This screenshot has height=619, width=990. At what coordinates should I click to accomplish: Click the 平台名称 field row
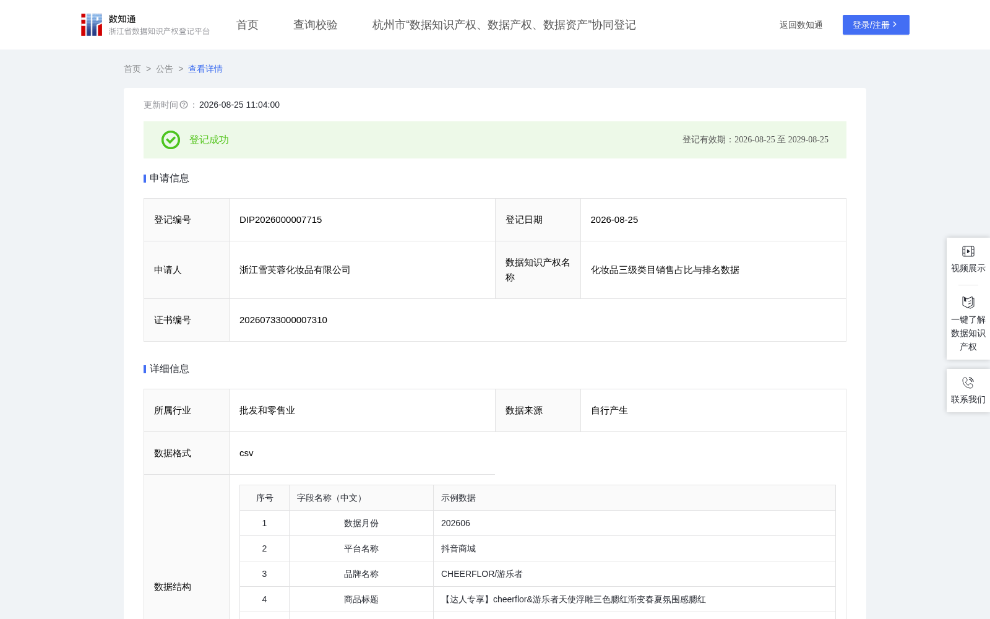(538, 548)
